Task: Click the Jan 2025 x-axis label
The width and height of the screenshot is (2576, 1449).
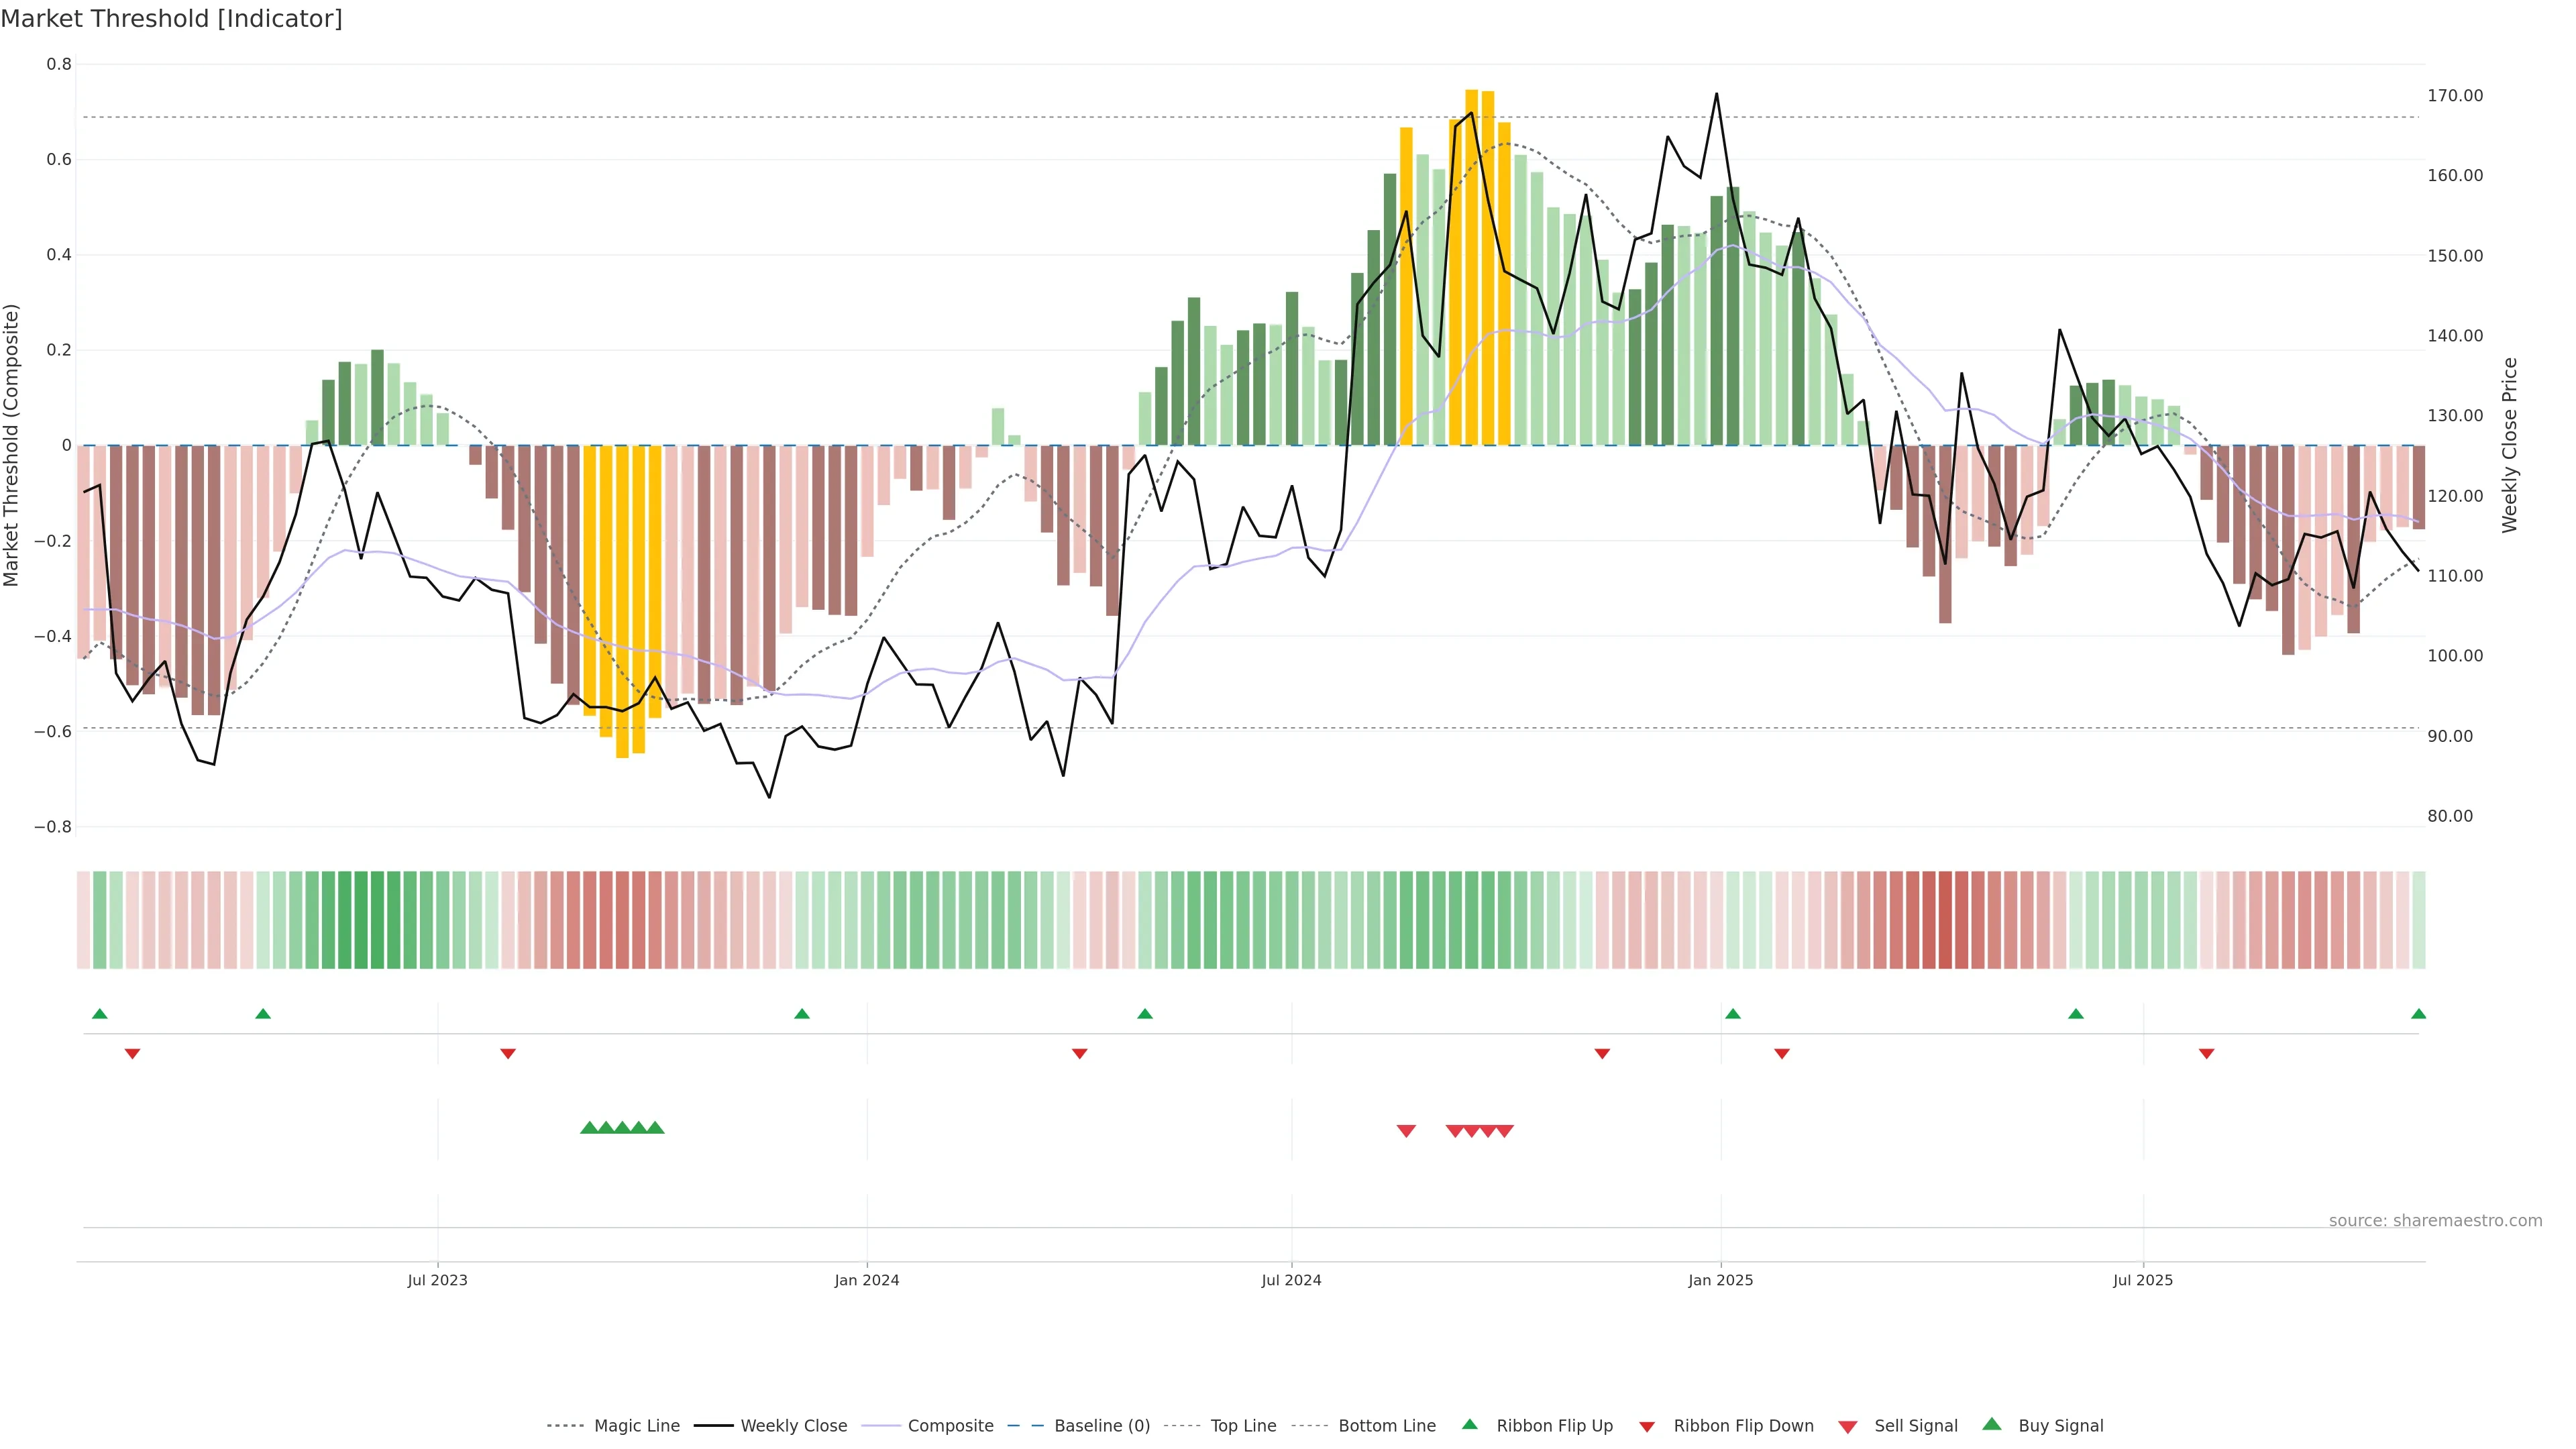Action: [1720, 1280]
